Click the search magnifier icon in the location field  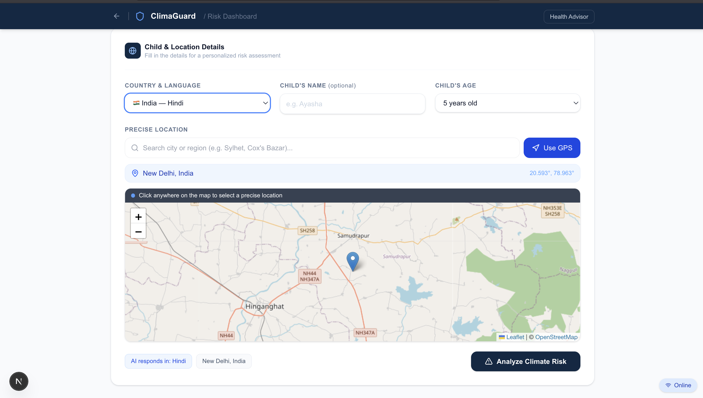[x=135, y=148]
